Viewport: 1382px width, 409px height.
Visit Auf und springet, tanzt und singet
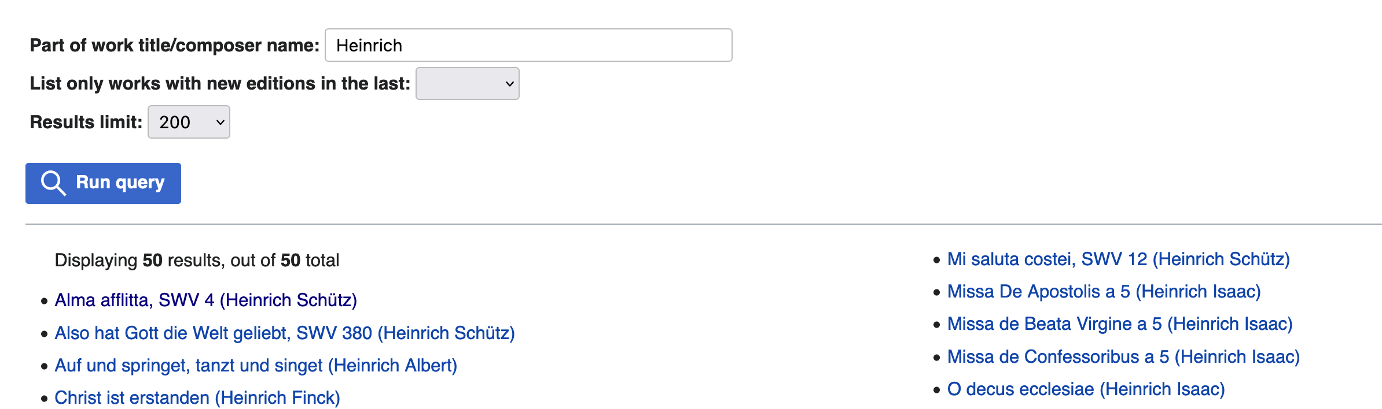coord(255,366)
